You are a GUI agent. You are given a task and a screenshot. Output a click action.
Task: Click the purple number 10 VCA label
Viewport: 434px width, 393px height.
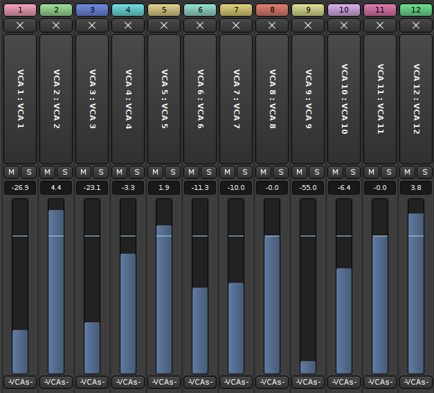pos(344,10)
